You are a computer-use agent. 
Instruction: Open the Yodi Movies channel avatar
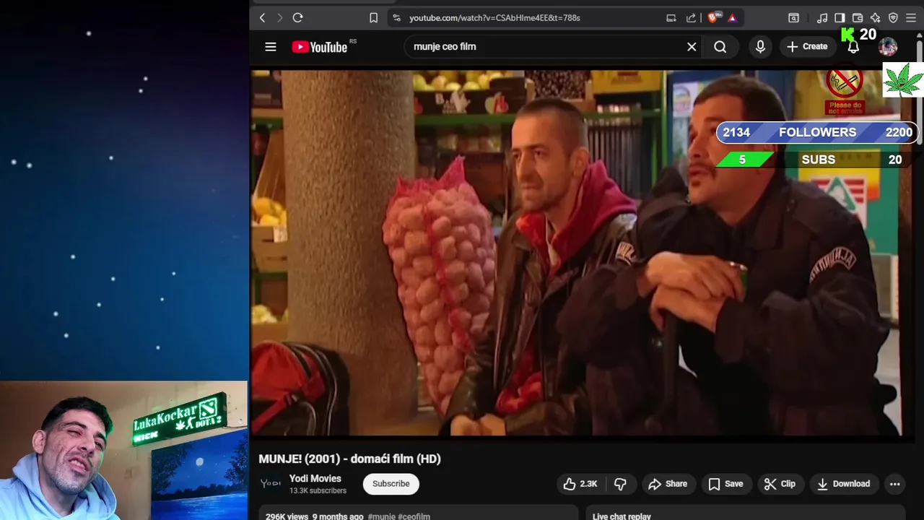[271, 483]
